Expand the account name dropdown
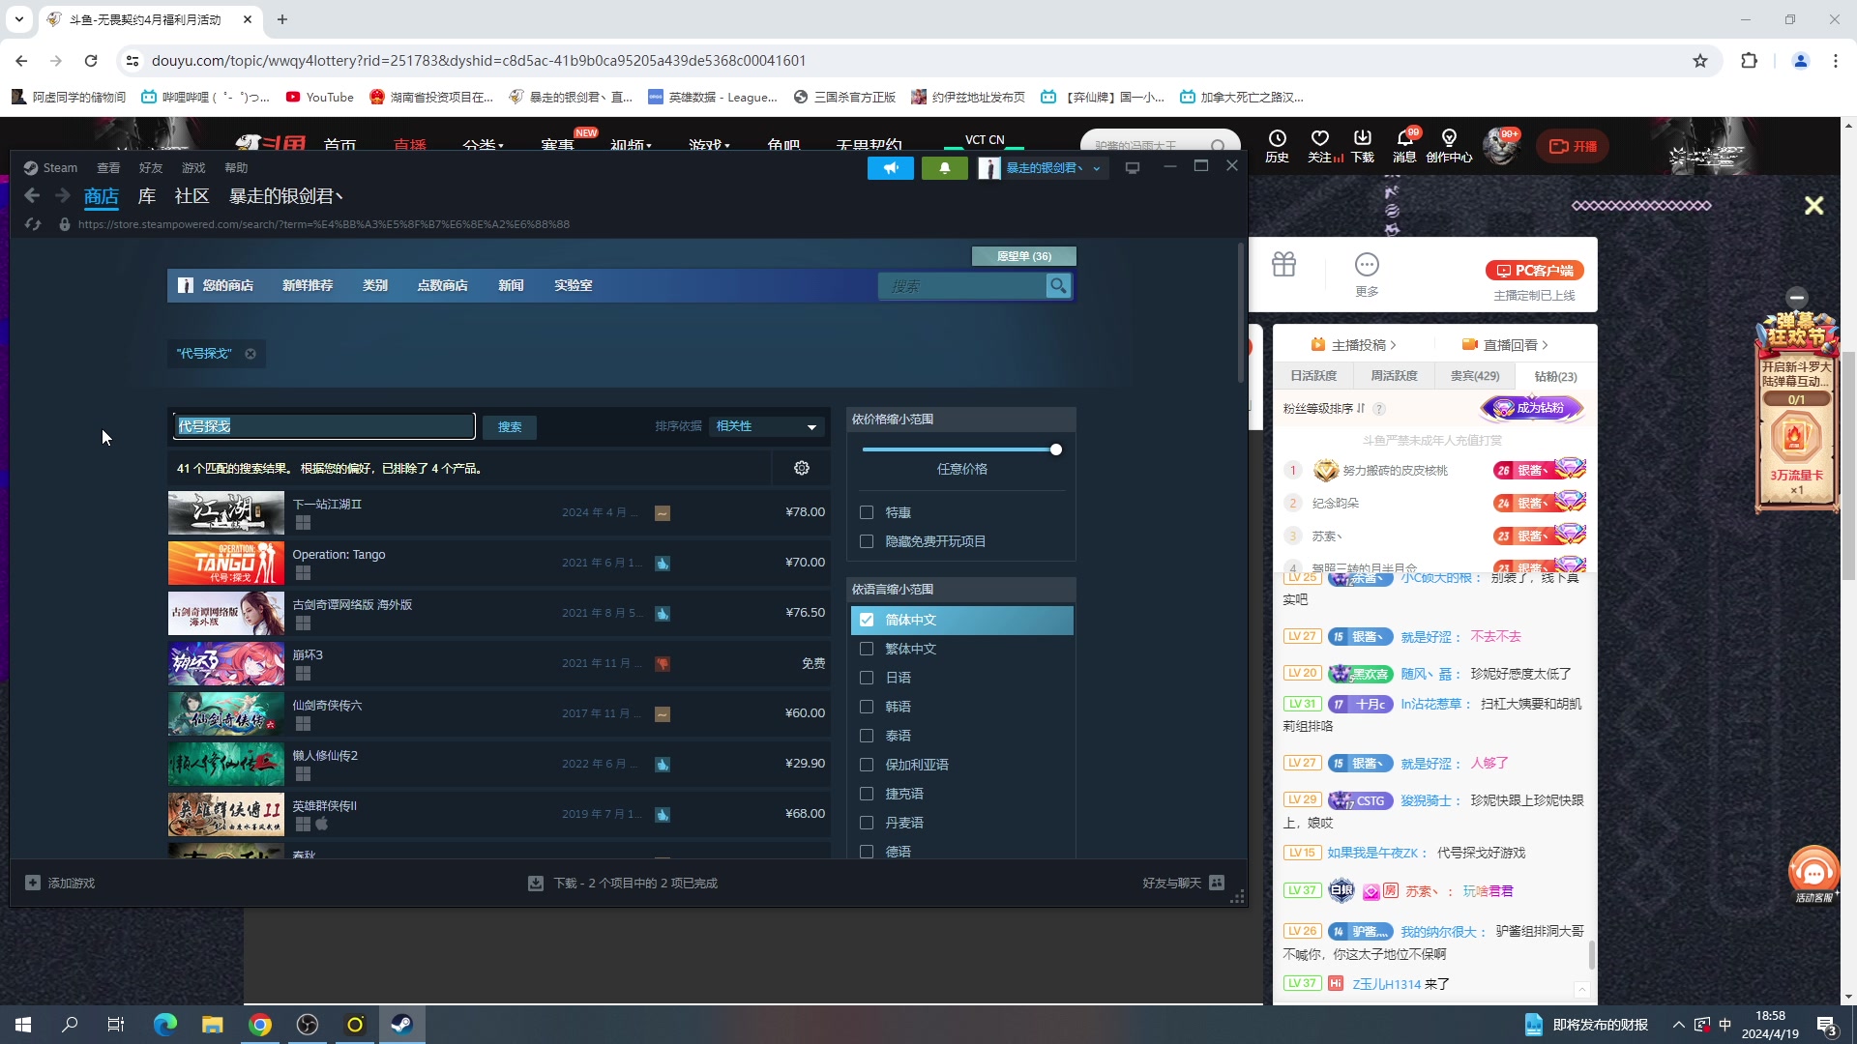This screenshot has width=1857, height=1044. pos(1096,168)
